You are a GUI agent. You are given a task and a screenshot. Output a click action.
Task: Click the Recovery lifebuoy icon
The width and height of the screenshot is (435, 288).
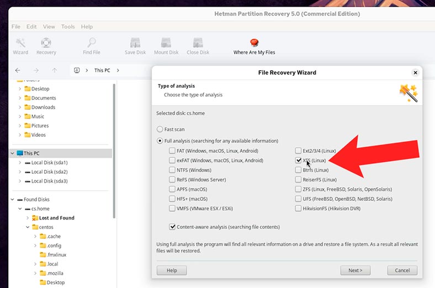(x=46, y=42)
